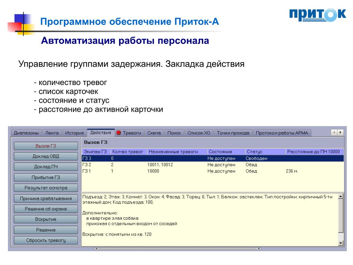Click the Доклад ОВД button
The width and height of the screenshot is (353, 265).
pyautogui.click(x=46, y=156)
